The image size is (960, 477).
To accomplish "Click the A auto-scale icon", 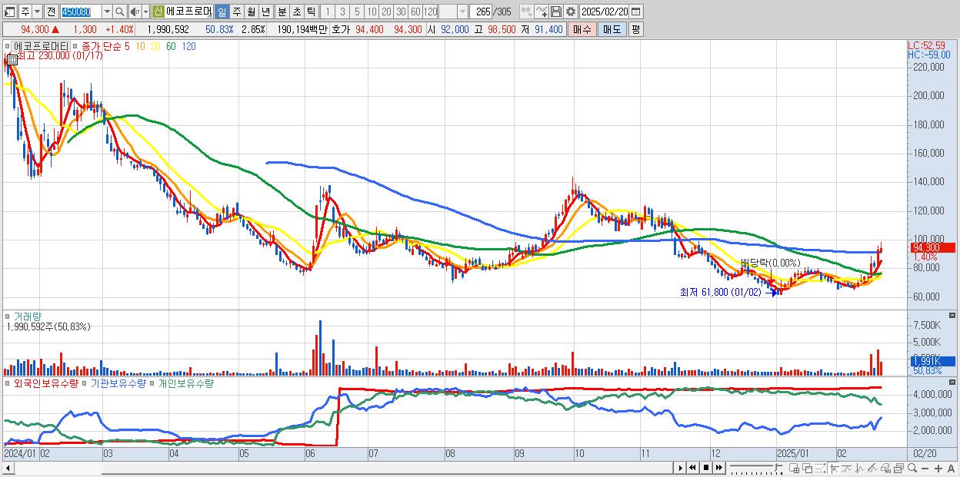I will [x=951, y=468].
